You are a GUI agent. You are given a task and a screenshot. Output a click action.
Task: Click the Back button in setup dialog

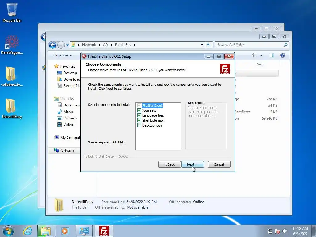click(169, 164)
